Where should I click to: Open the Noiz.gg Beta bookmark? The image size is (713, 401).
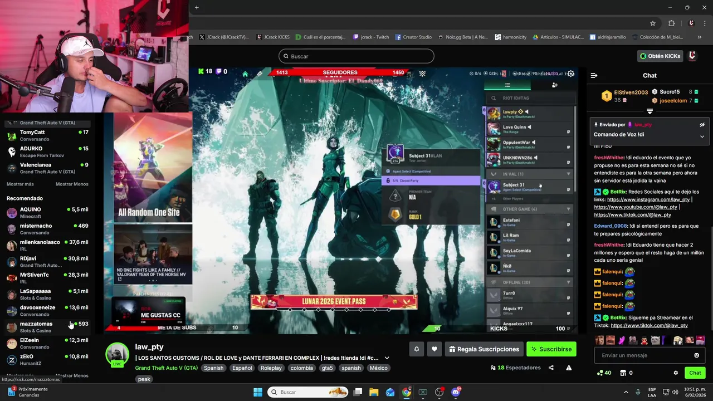[x=463, y=37]
